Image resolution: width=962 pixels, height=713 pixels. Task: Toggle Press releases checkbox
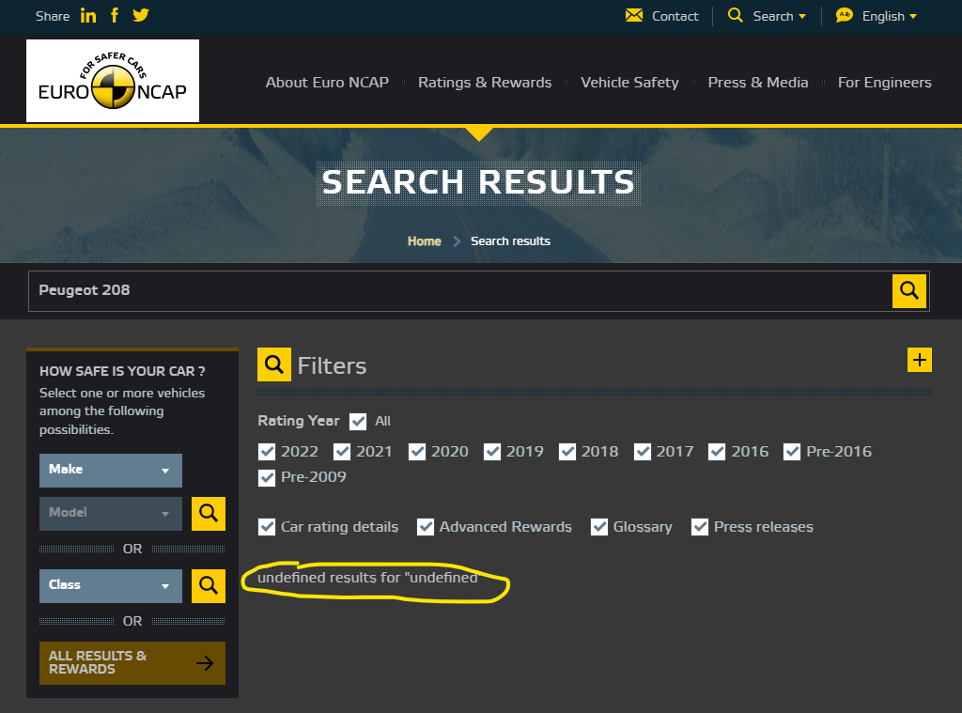pyautogui.click(x=700, y=527)
